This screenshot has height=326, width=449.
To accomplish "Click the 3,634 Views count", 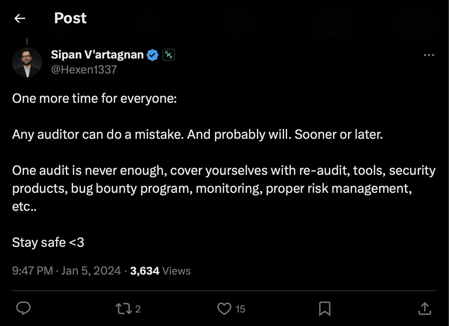I will 160,271.
